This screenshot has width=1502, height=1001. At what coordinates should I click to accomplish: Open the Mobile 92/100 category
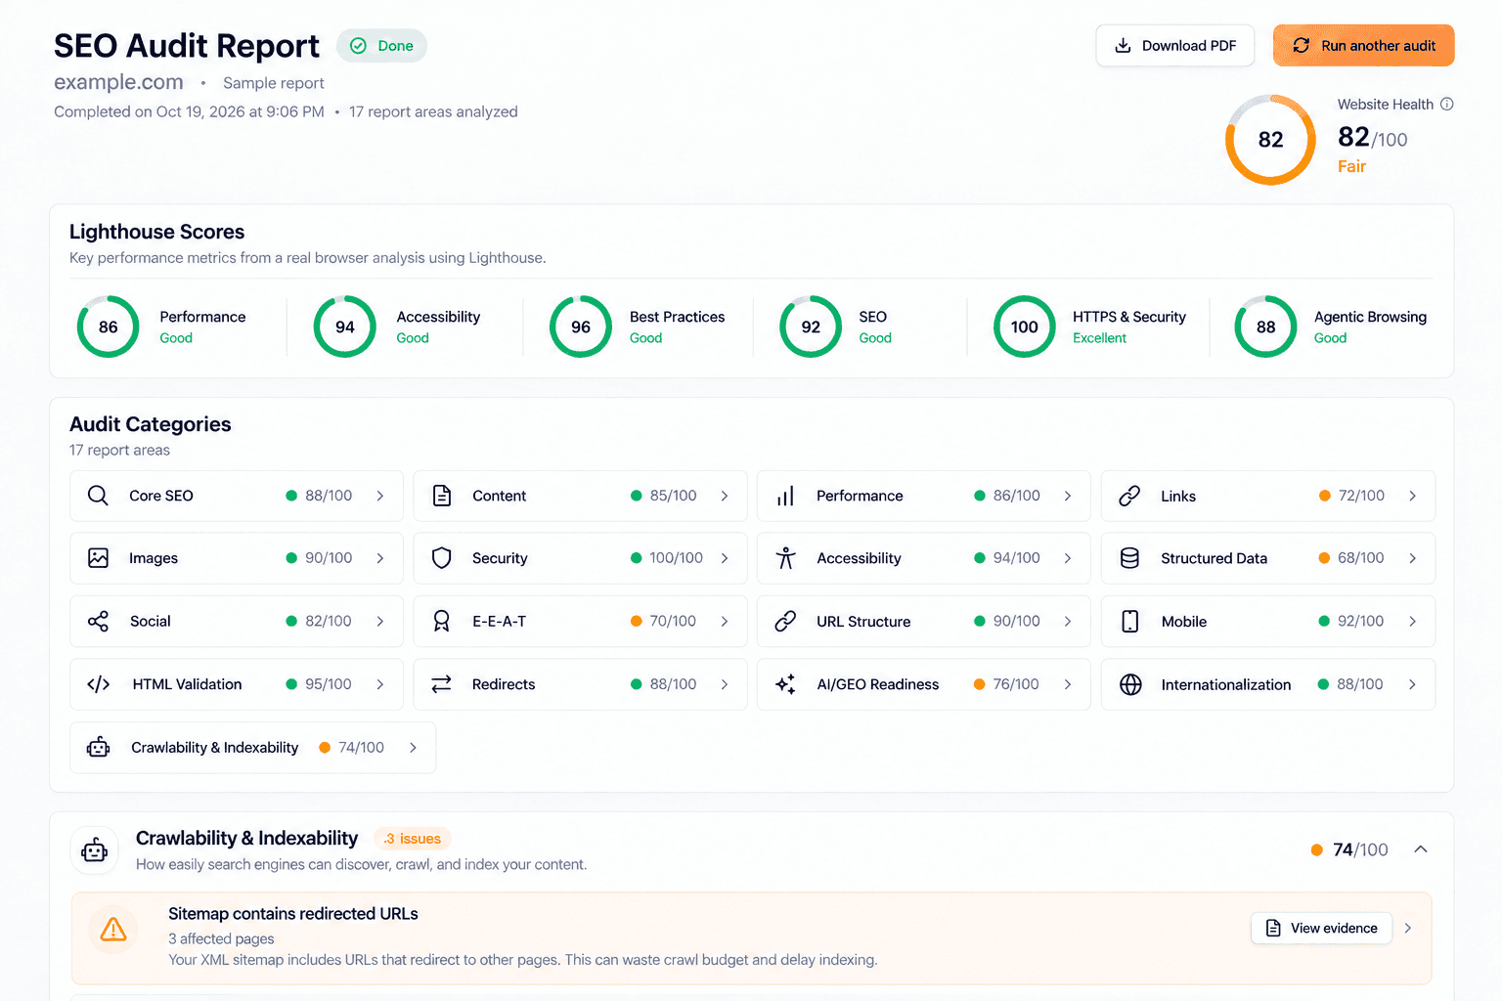pyautogui.click(x=1268, y=621)
